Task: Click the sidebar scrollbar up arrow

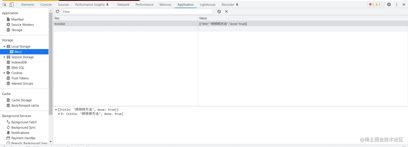Action: [x=51, y=10]
